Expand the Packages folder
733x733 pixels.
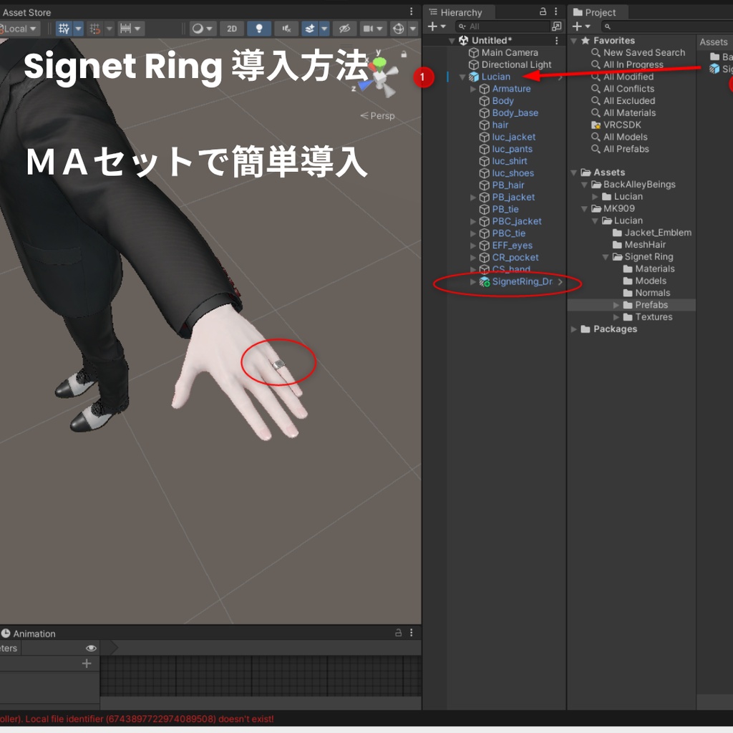tap(573, 329)
